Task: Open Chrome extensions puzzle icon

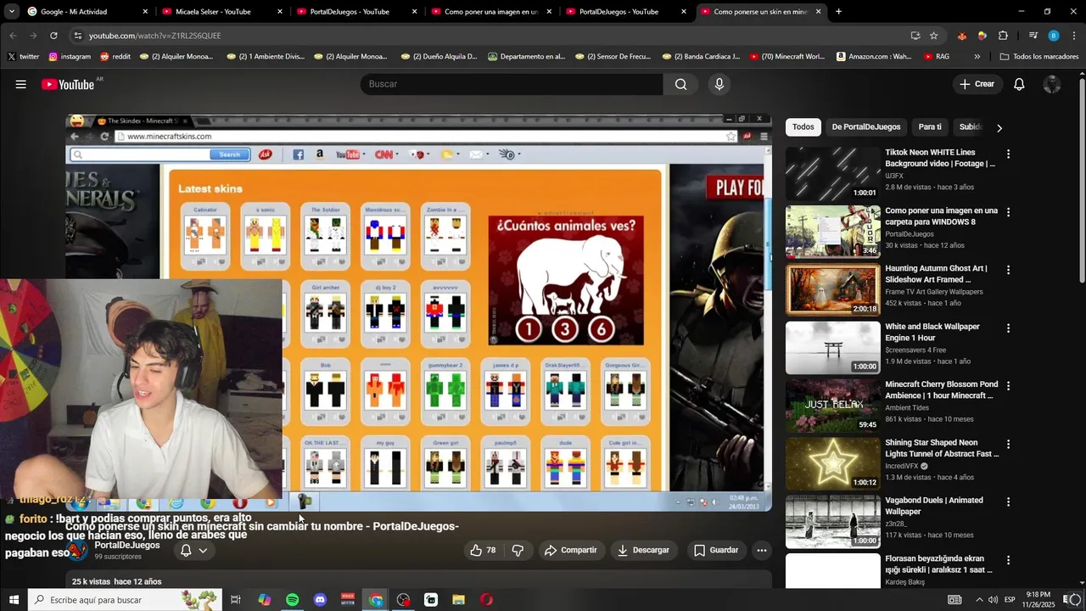Action: click(x=1003, y=36)
